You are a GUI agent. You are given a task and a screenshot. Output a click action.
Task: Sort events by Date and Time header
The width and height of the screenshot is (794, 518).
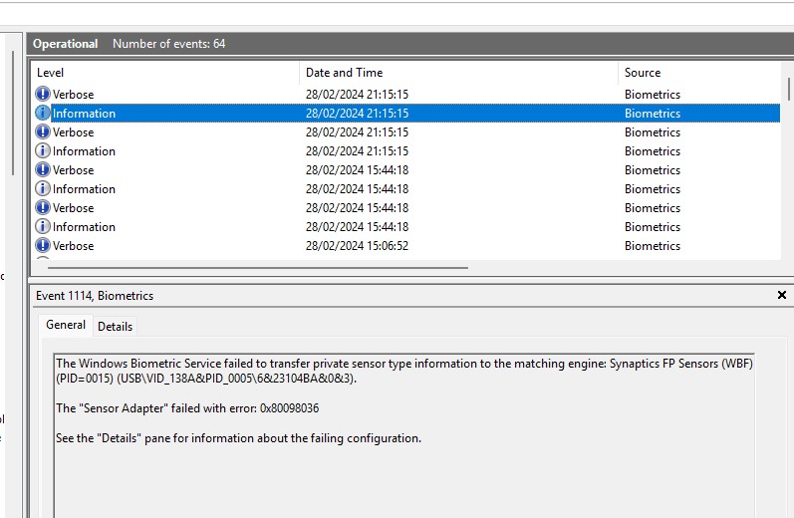click(459, 73)
